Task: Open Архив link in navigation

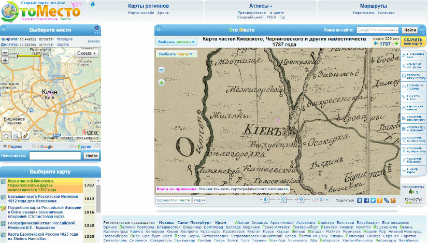Action: (163, 12)
